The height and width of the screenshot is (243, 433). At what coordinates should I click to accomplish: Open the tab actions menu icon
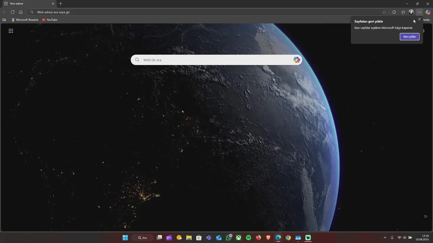[x=6, y=4]
